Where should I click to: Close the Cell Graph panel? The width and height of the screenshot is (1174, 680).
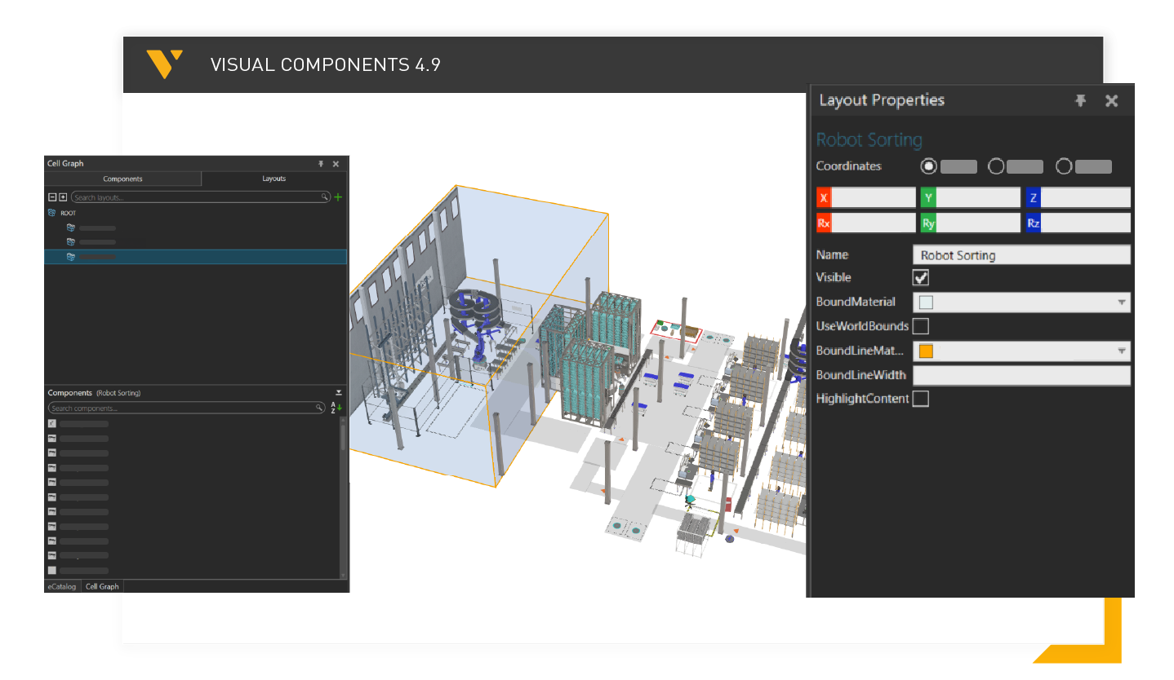(336, 164)
